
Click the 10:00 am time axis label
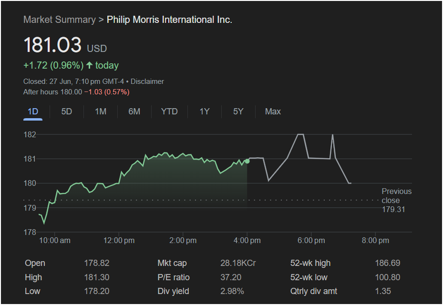pos(54,241)
